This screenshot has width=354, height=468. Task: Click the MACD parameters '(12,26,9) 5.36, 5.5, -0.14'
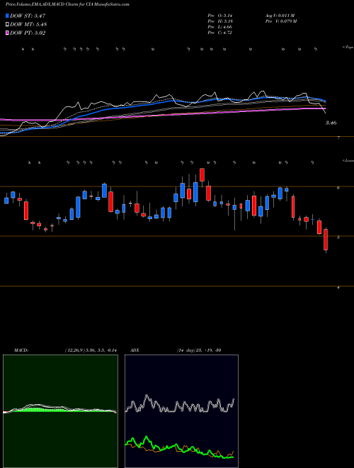[91, 350]
